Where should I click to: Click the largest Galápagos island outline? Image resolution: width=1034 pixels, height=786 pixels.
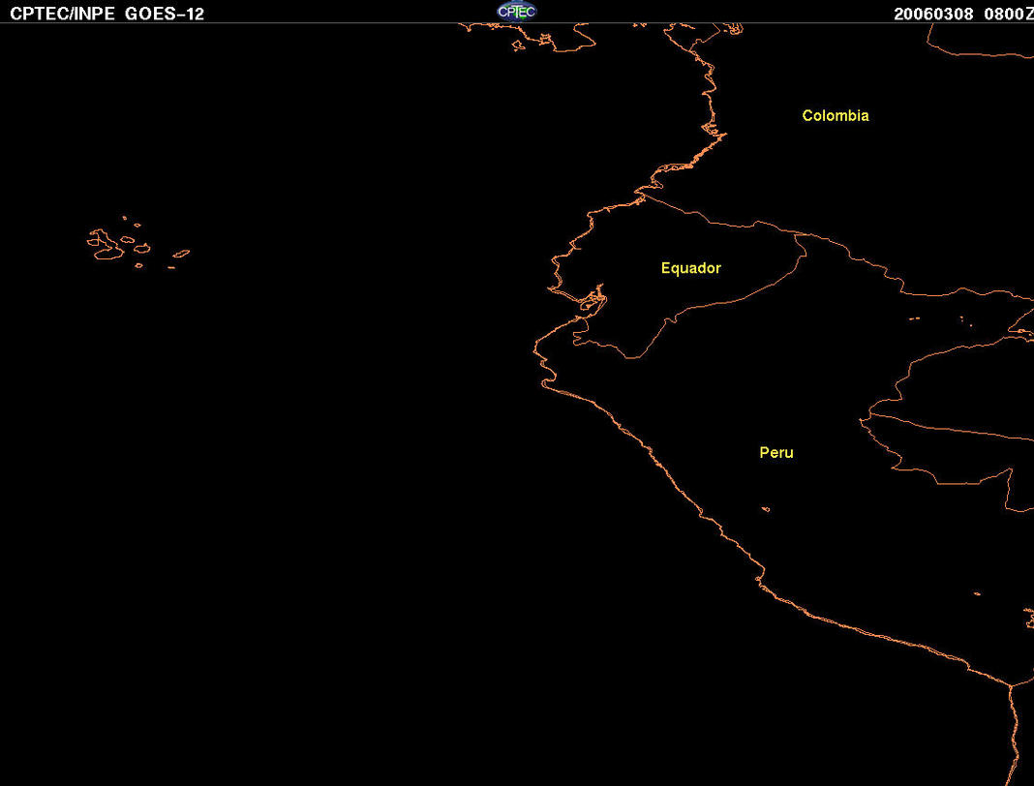(x=106, y=244)
